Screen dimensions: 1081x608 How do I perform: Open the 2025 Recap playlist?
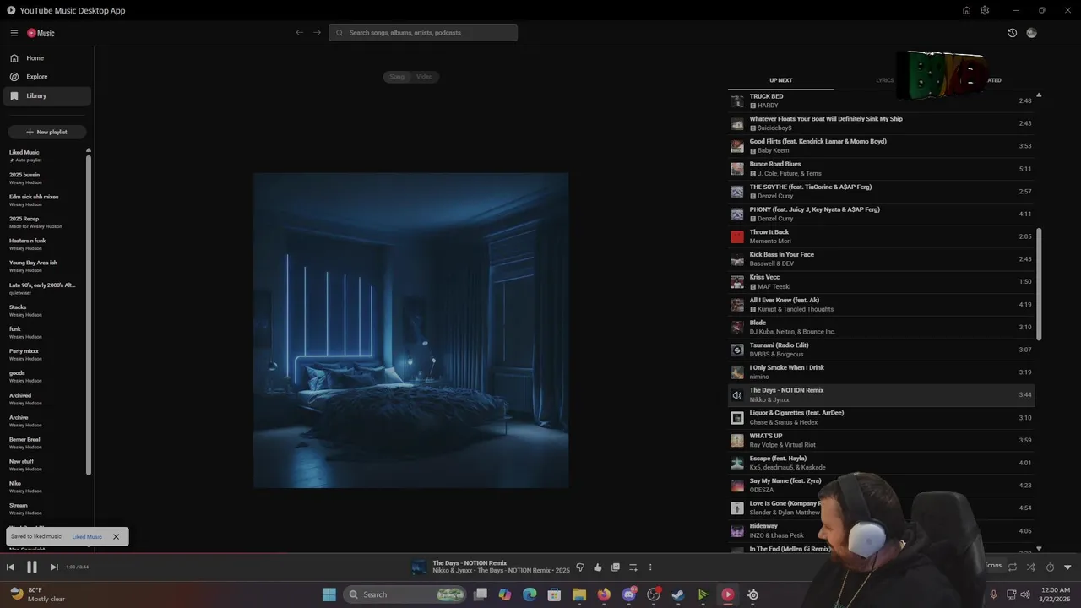(x=46, y=222)
